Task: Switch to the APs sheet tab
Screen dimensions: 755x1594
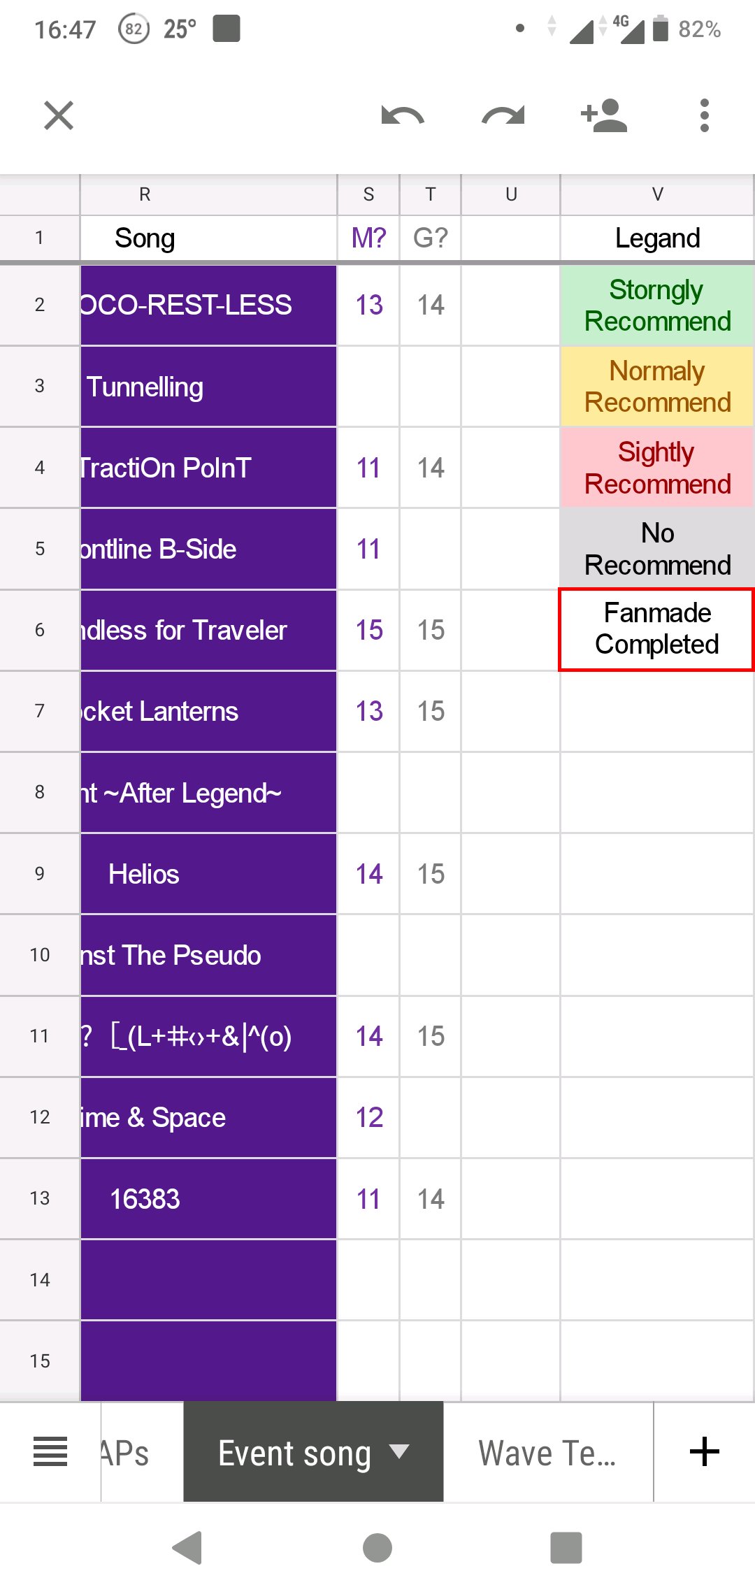Action: pos(126,1453)
